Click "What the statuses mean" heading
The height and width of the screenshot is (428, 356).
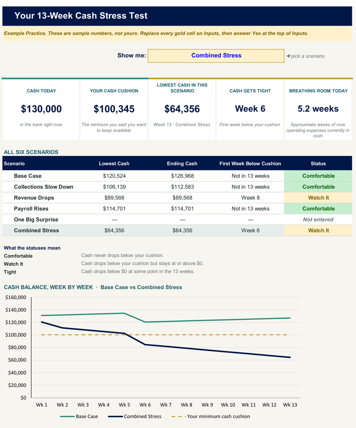pos(32,248)
